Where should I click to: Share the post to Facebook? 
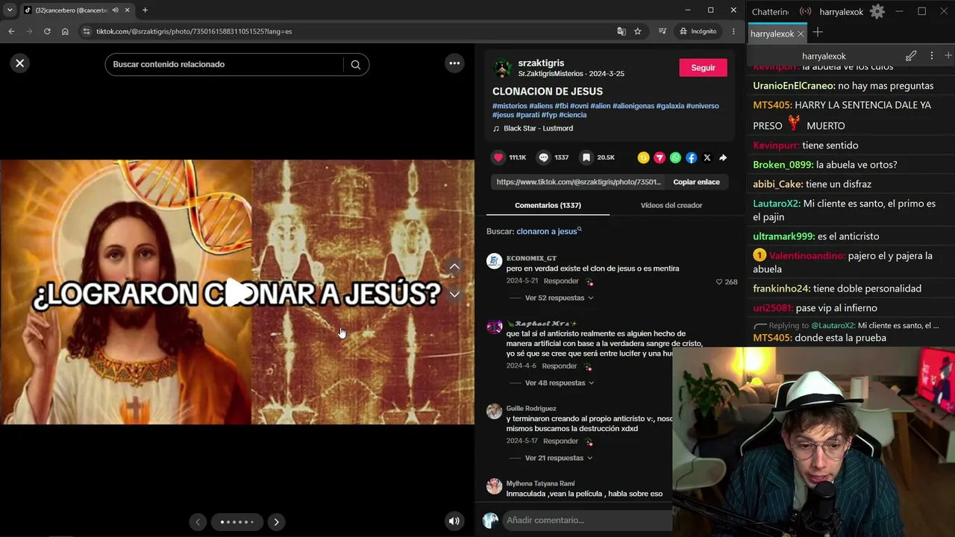point(691,157)
